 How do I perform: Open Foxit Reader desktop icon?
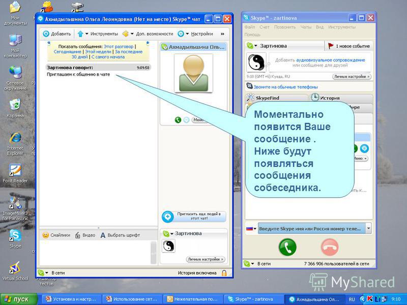click(15, 173)
